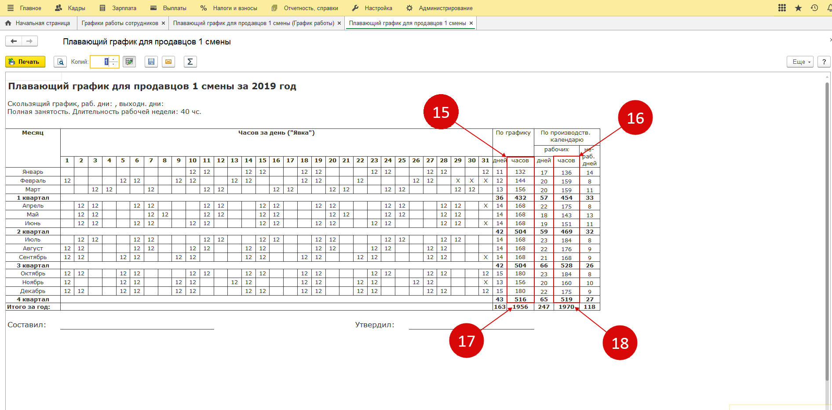Open the functions grid menu icon
This screenshot has width=832, height=410.
(782, 8)
